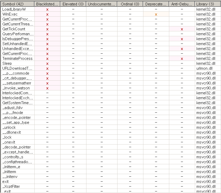Screen dimensions: 221x193
Task: Click the orange deprecated X for WinExec
Action: click(156, 15)
